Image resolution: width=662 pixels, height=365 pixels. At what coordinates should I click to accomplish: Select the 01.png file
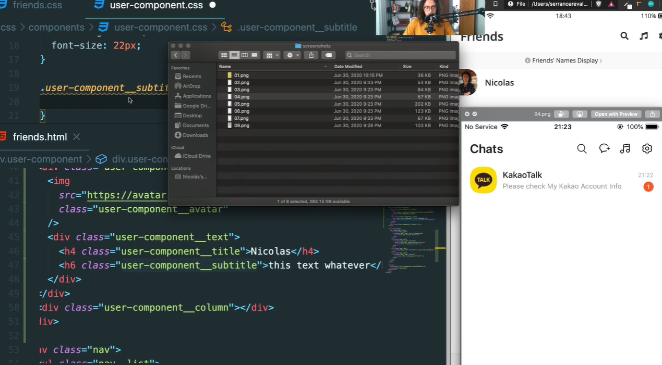point(338,75)
